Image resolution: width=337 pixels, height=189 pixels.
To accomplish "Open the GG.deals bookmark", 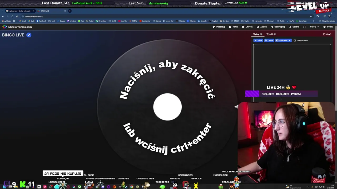I will [x=180, y=21].
